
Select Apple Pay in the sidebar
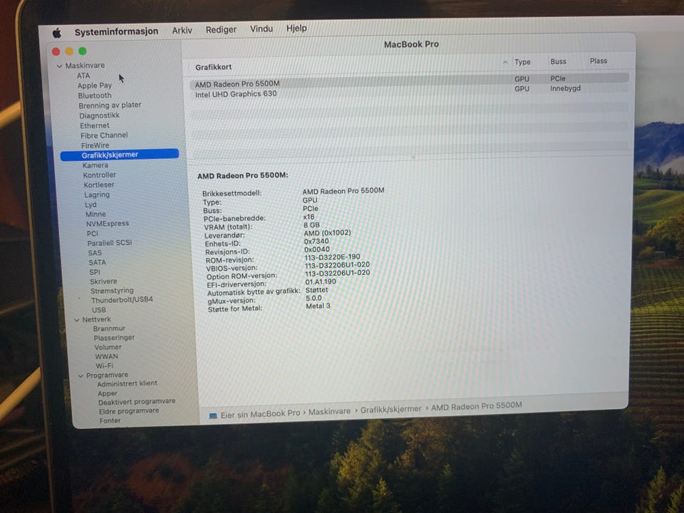tap(95, 85)
